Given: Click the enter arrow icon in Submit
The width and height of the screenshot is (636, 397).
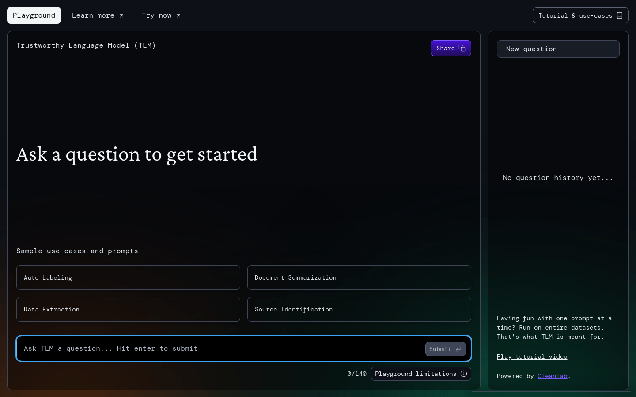Looking at the screenshot, I should coord(458,349).
